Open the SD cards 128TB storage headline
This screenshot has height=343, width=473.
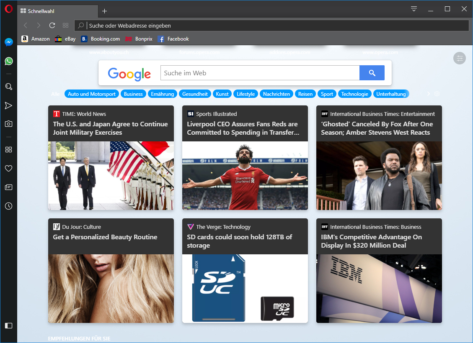tap(240, 241)
